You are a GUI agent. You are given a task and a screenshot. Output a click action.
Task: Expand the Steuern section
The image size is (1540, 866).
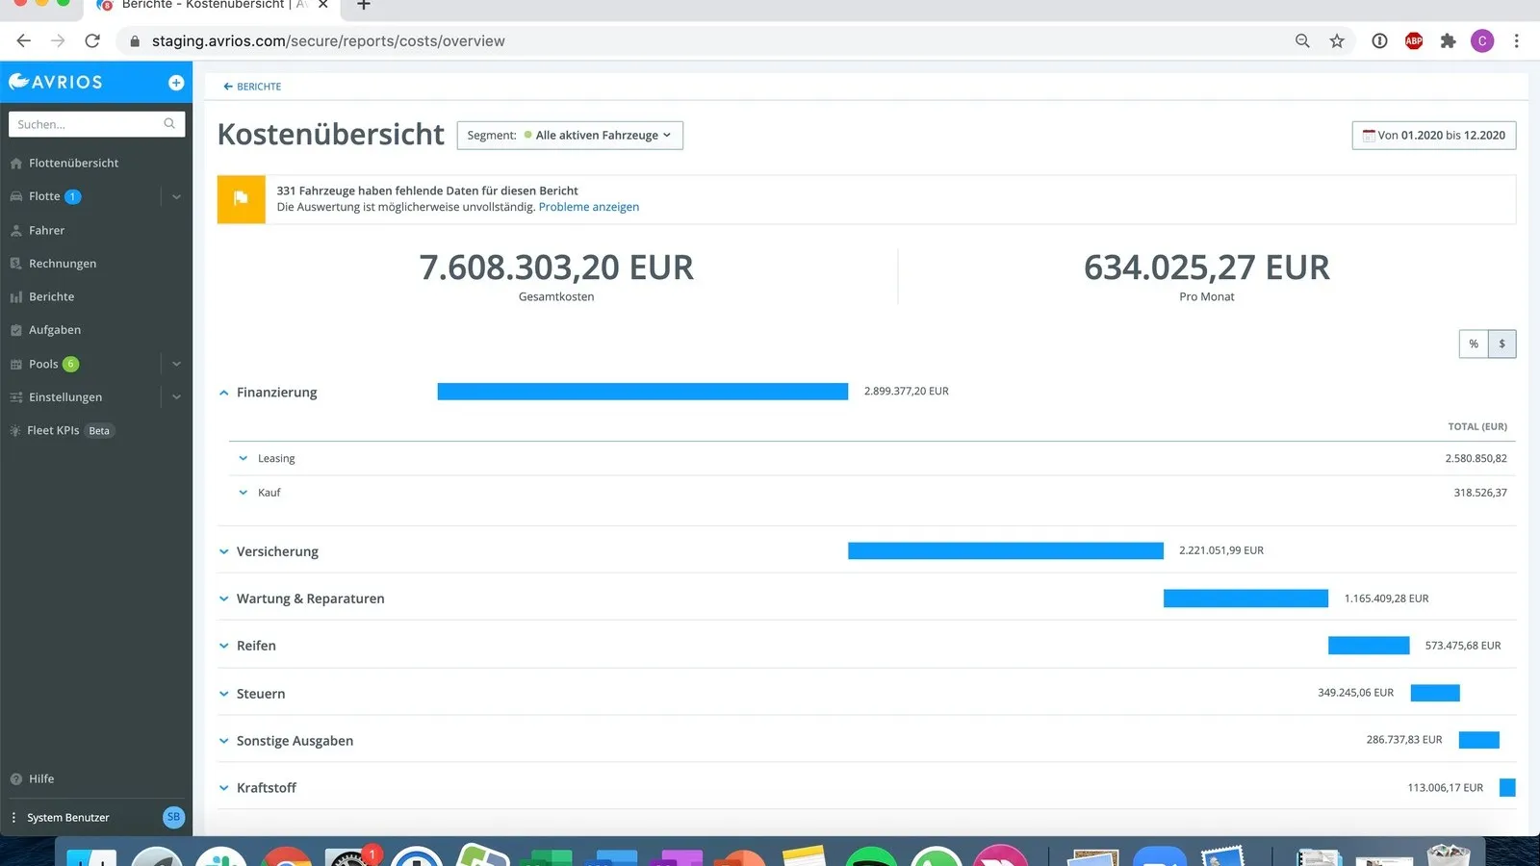tap(223, 694)
